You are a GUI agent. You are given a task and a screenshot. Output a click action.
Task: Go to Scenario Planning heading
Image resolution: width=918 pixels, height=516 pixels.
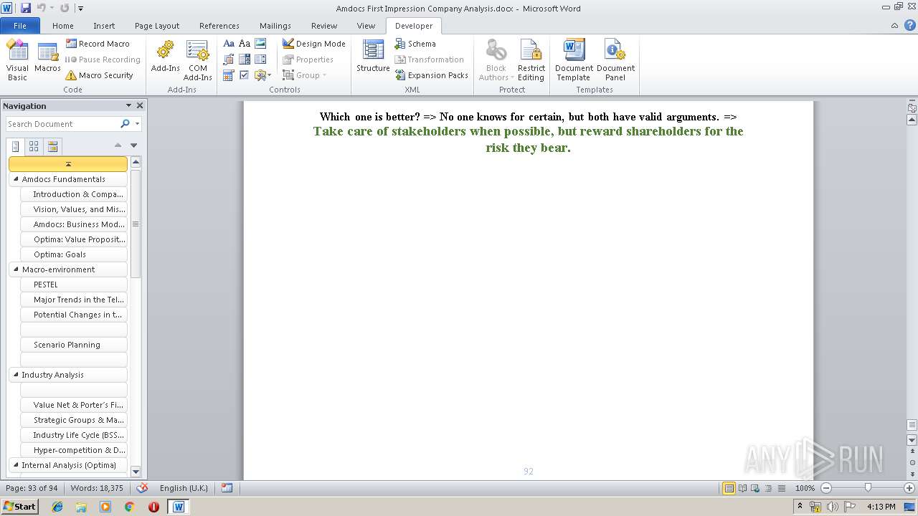pyautogui.click(x=74, y=345)
